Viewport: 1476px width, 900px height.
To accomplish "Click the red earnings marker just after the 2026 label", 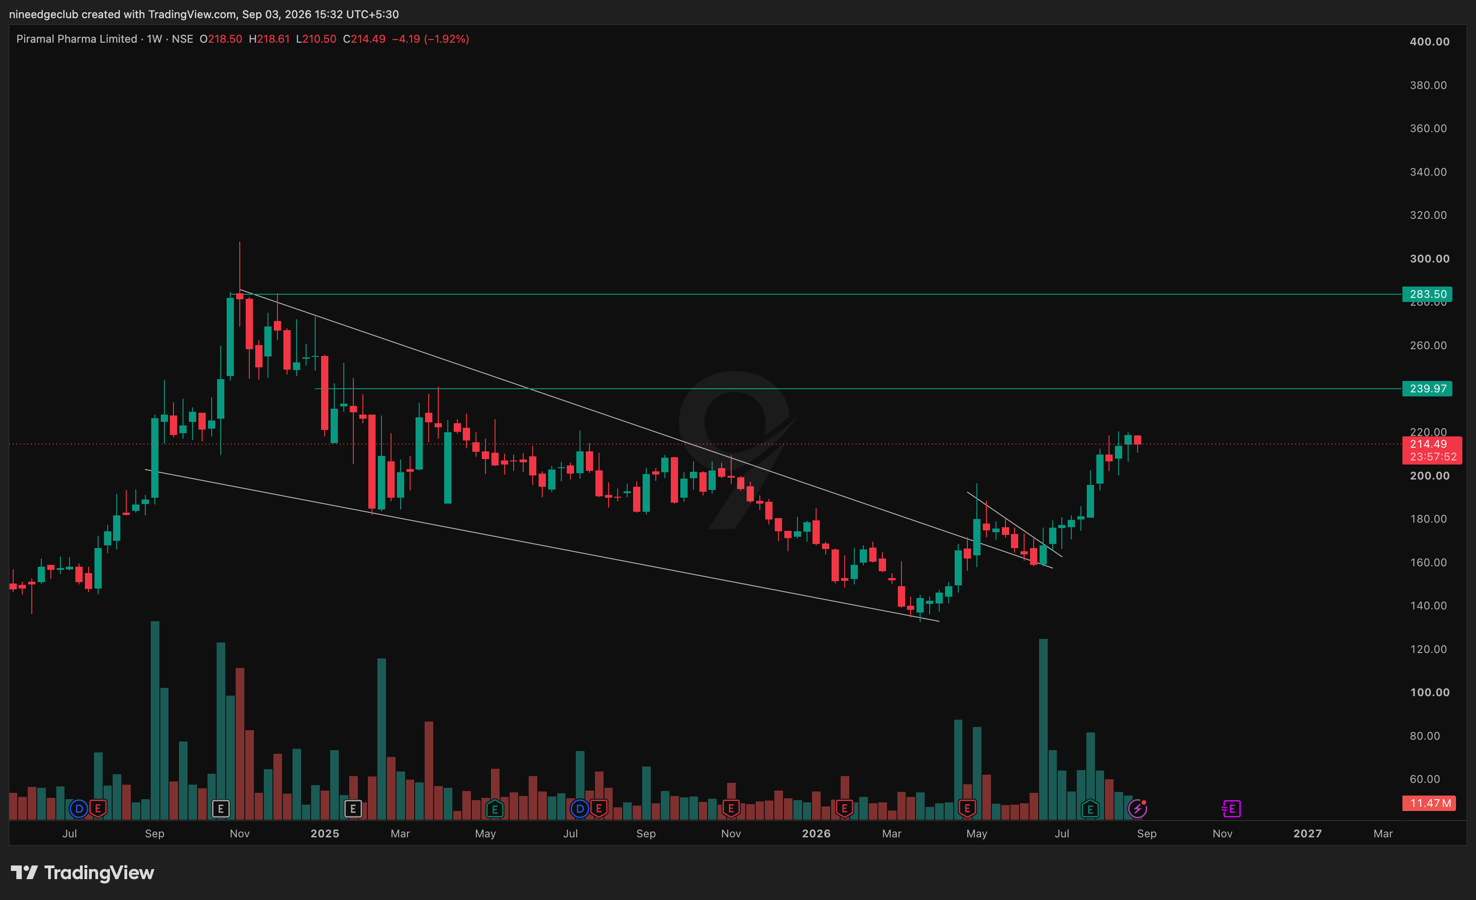I will tap(844, 809).
